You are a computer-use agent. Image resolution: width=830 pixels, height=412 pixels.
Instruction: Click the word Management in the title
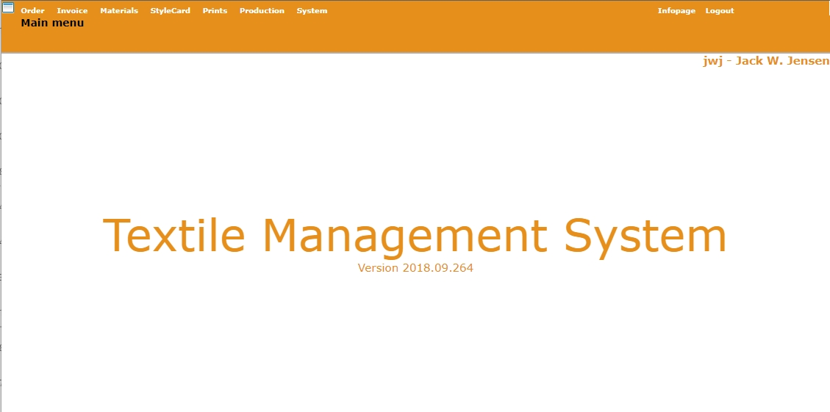(x=404, y=235)
